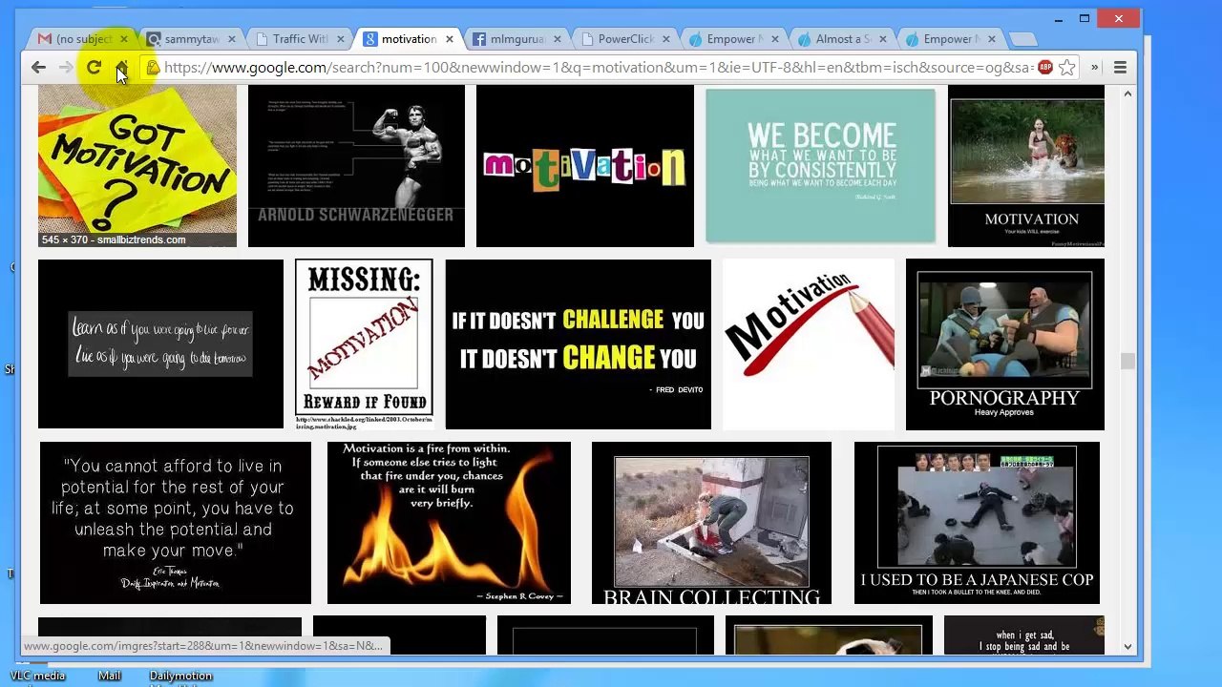Click the 545 × 370 smallbiztrends.com caption
This screenshot has width=1222, height=687.
pos(114,239)
